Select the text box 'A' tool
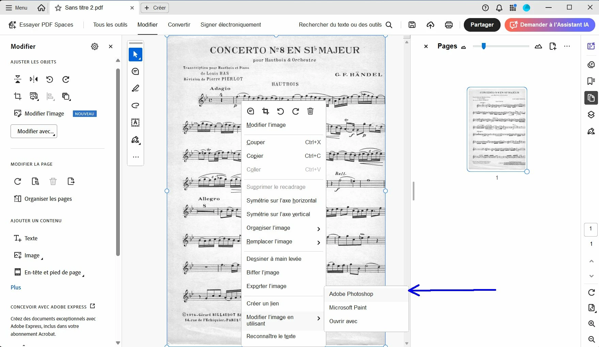 [136, 123]
